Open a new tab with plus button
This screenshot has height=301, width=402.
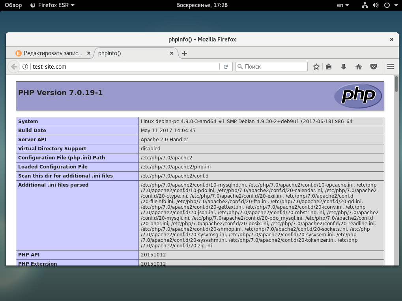(x=185, y=53)
